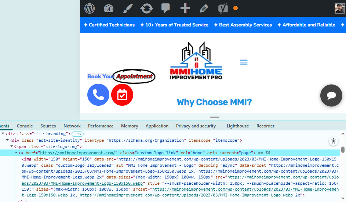Image resolution: width=346 pixels, height=202 pixels.
Task: Switch to the Network tab
Action: (72, 126)
